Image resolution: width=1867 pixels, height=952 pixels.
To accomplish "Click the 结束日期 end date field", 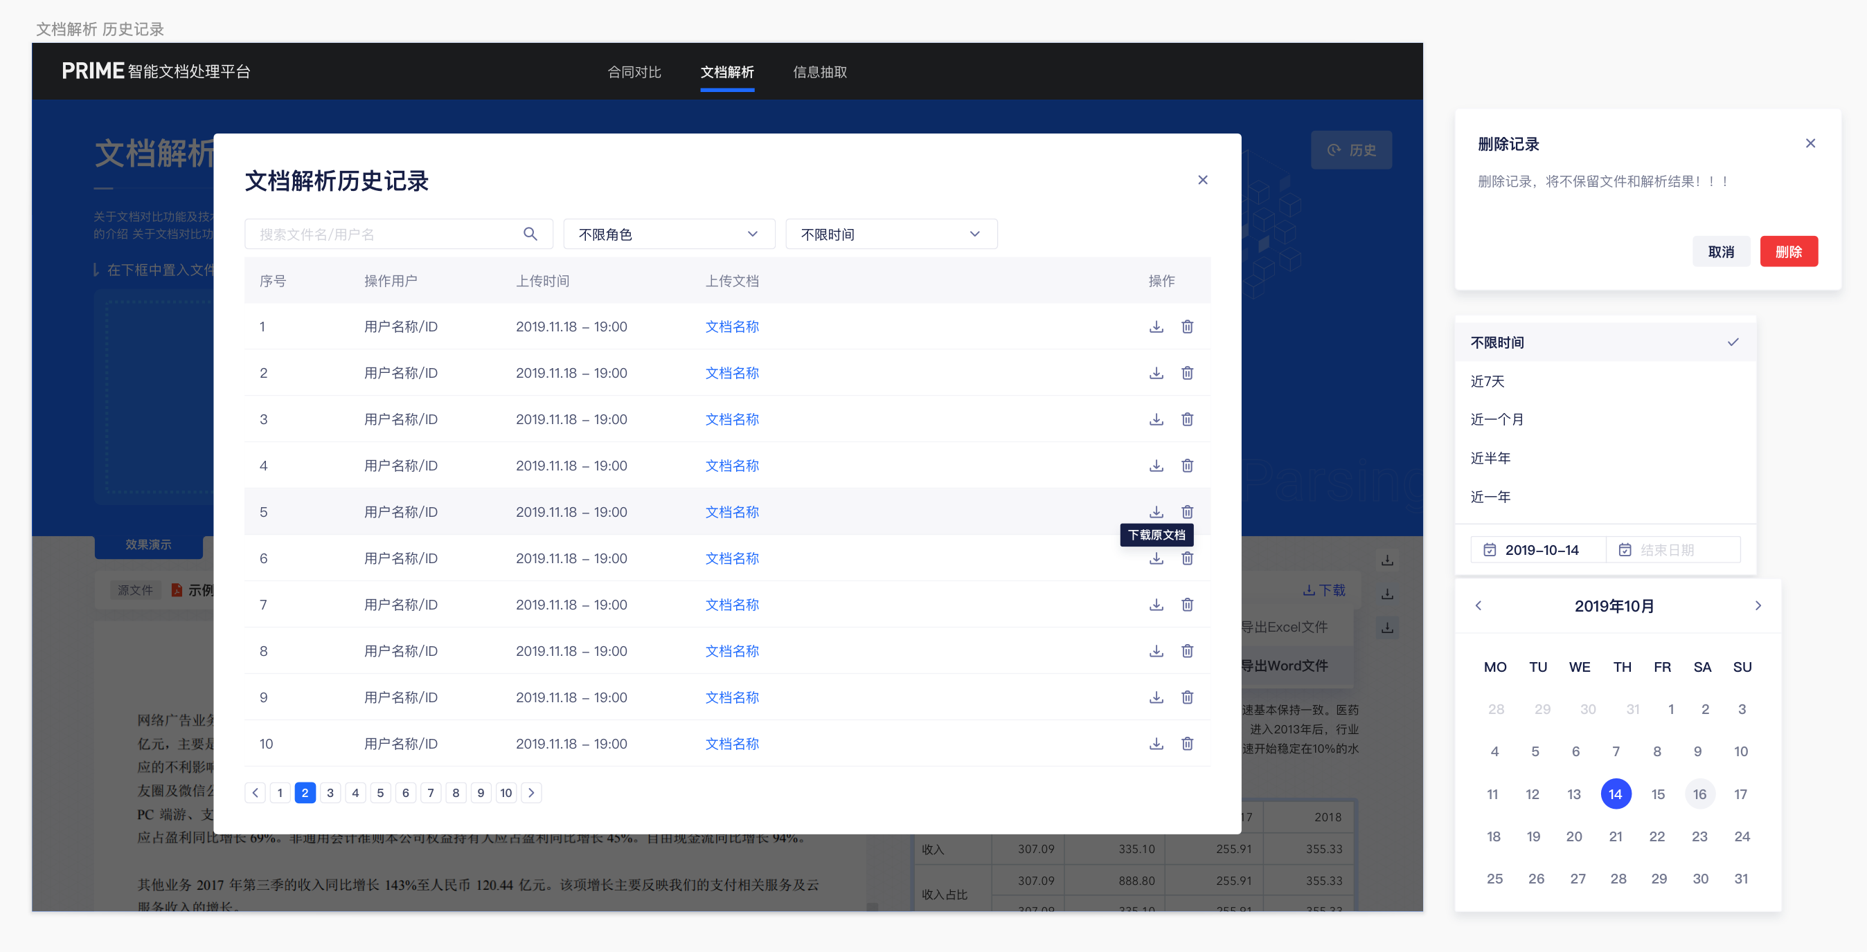I will coord(1674,549).
